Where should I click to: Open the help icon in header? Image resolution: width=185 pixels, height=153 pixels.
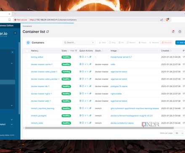[180, 32]
